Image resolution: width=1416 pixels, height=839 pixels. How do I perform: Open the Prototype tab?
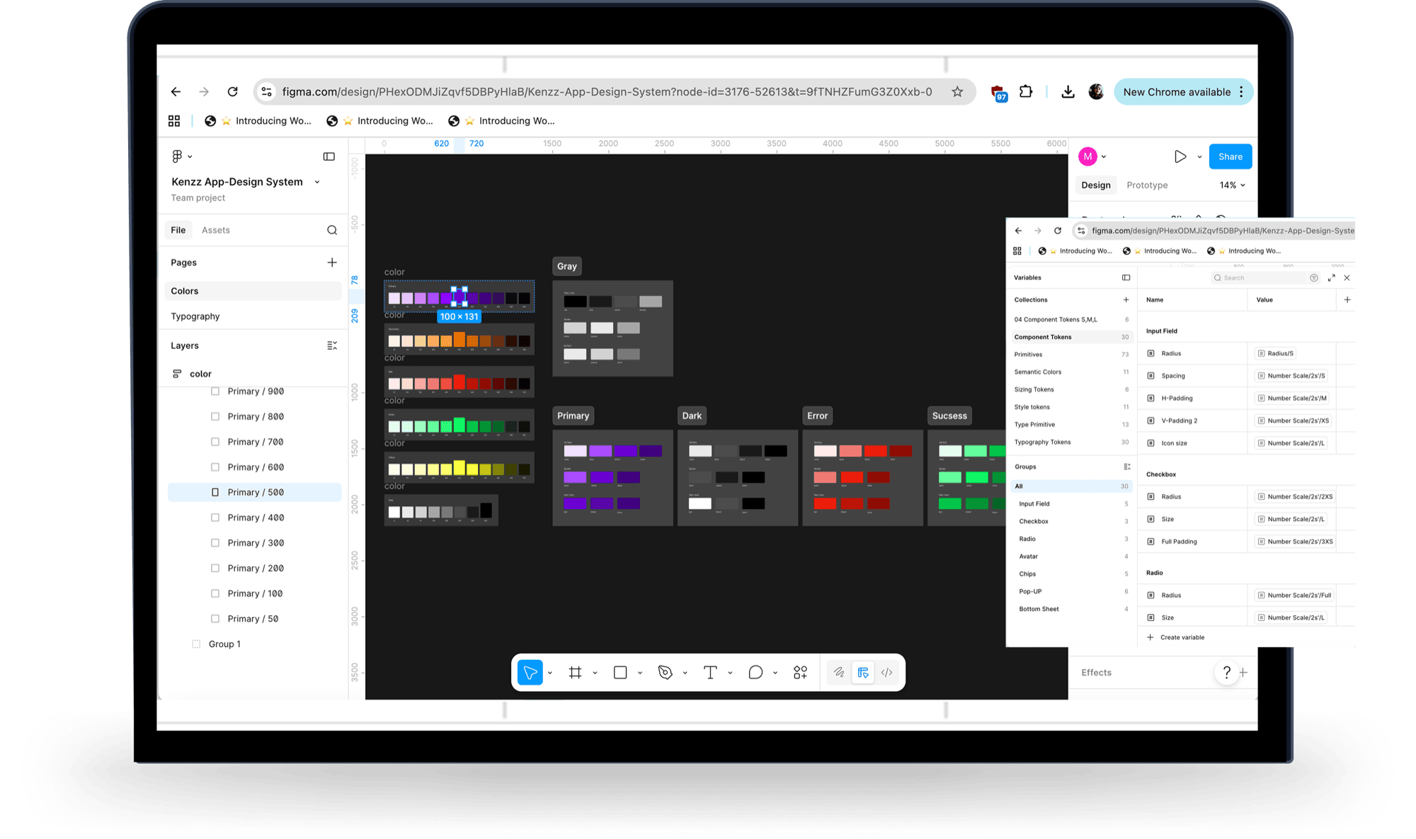1147,186
